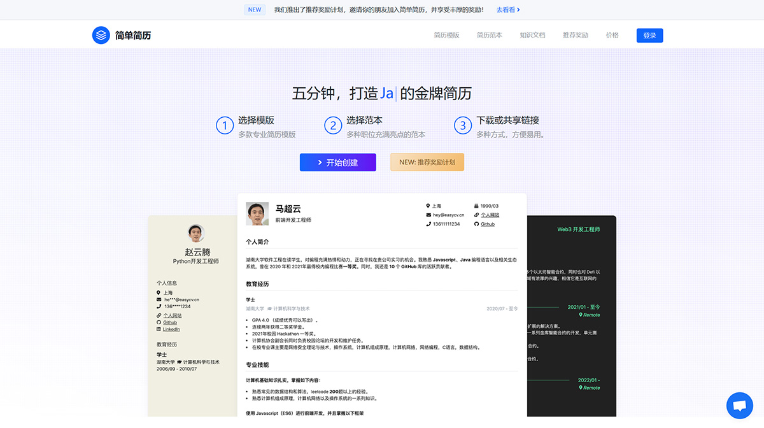Switch to the 价格 nav item
The width and height of the screenshot is (764, 428).
(x=612, y=35)
